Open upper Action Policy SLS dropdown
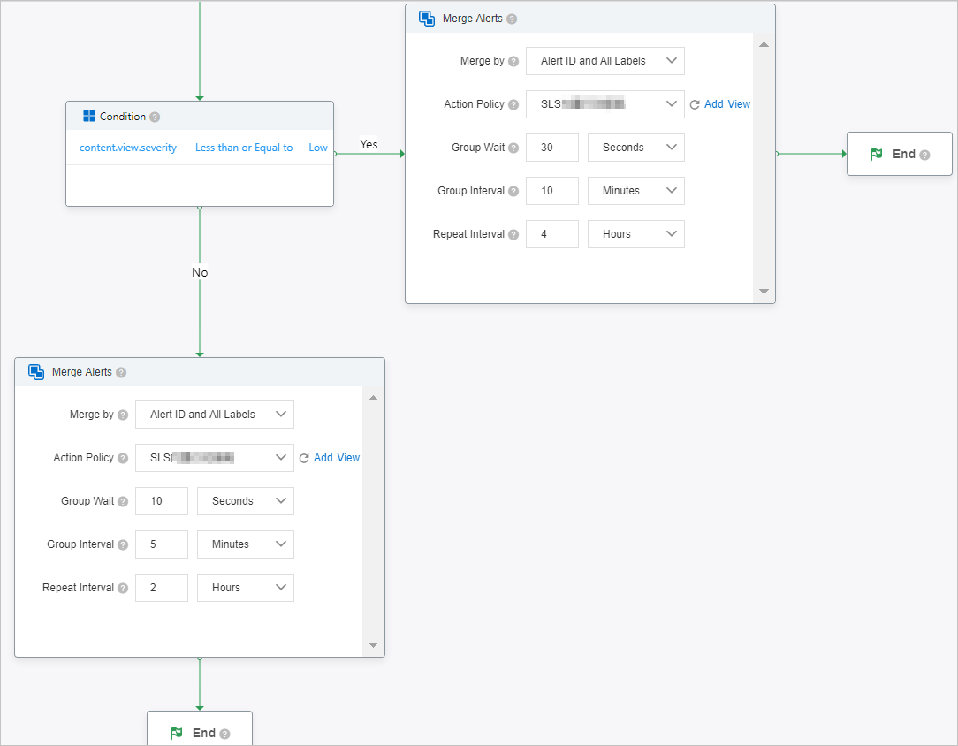This screenshot has height=746, width=958. coord(604,104)
